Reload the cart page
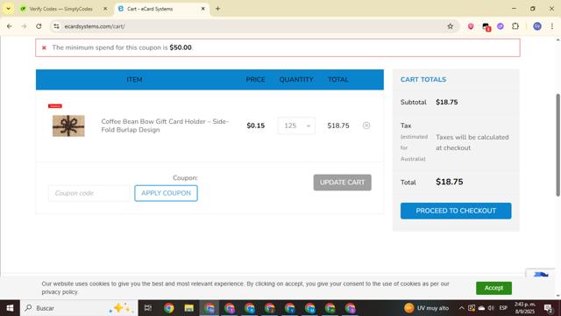This screenshot has width=561, height=316. 39,26
